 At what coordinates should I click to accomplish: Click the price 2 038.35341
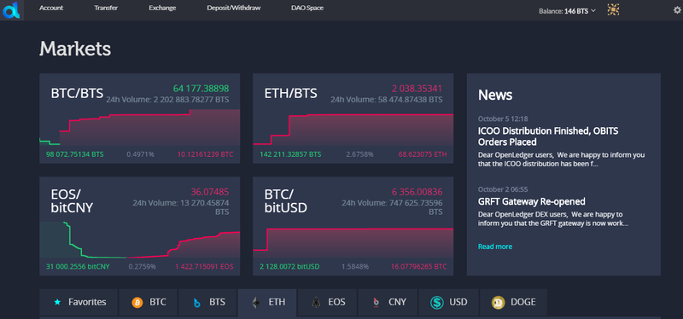pos(417,89)
